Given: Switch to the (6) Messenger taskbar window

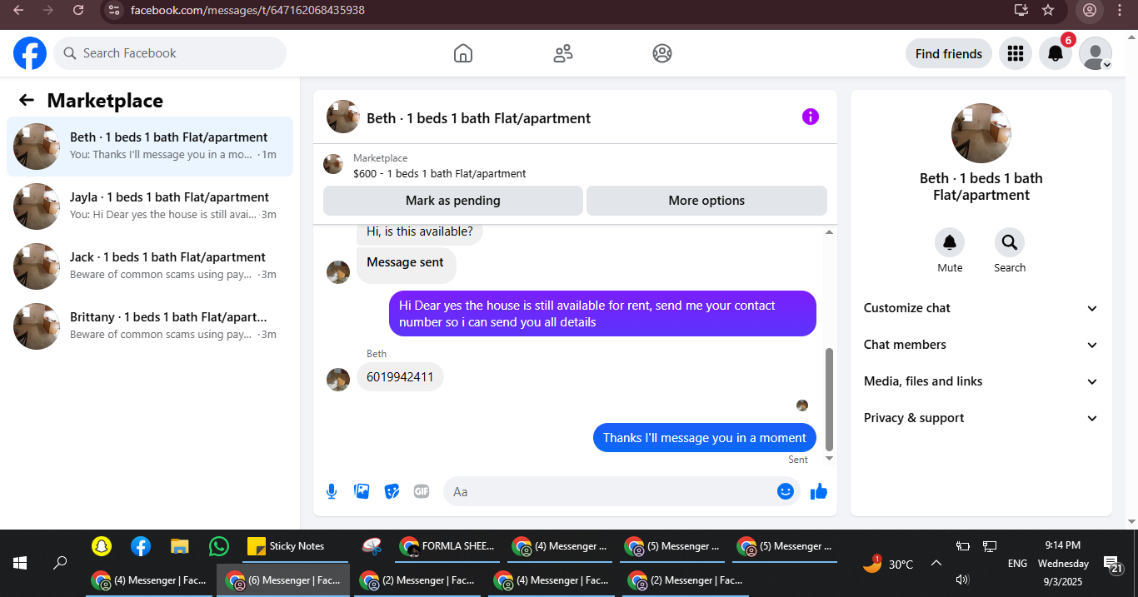Looking at the screenshot, I should 283,580.
